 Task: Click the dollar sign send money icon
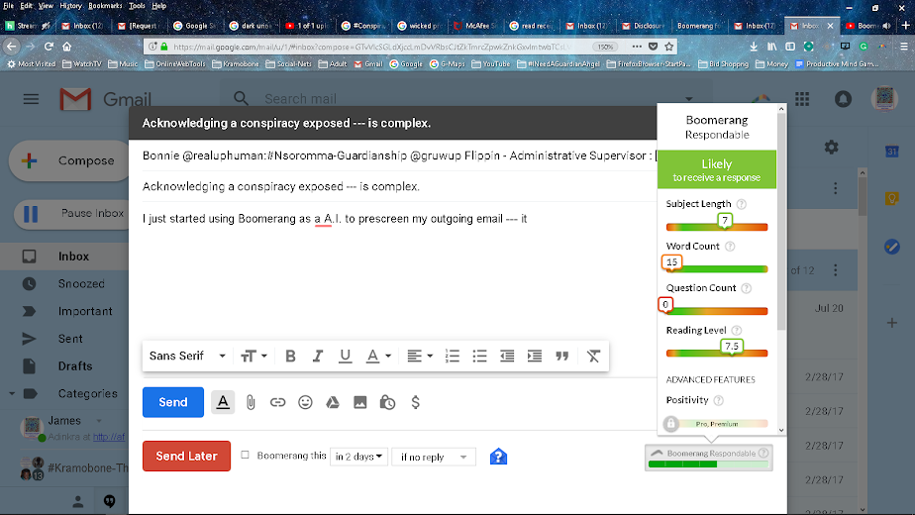tap(415, 402)
